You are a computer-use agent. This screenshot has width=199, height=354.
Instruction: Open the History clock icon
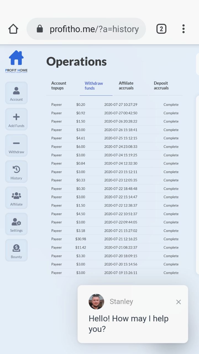click(16, 169)
